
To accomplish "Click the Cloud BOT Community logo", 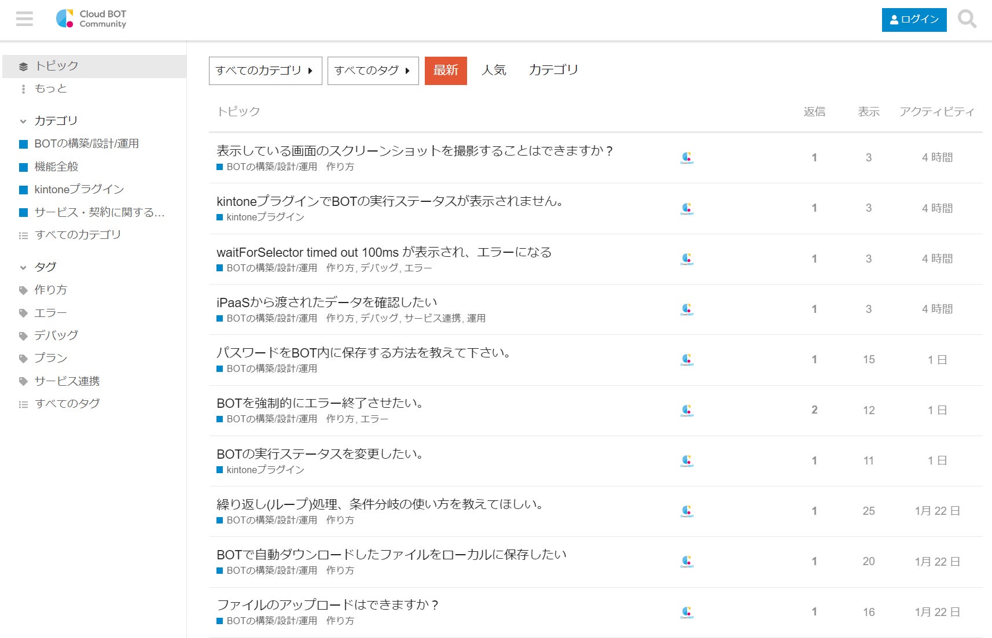I will point(91,19).
